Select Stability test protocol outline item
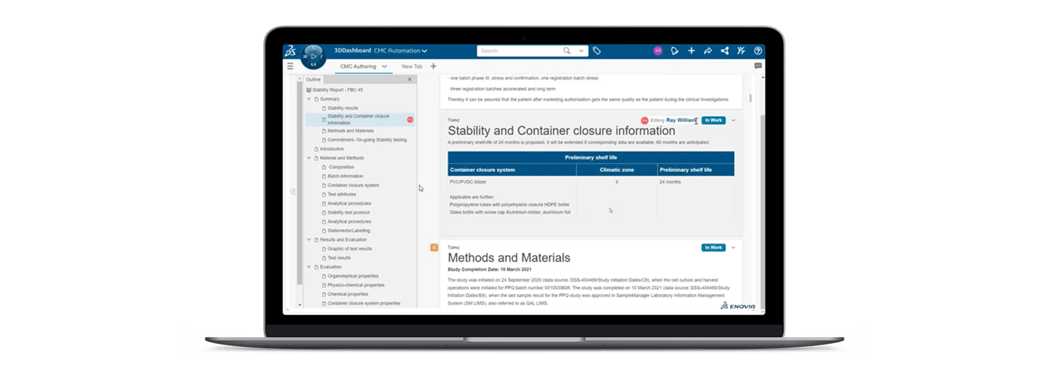Viewport: 1048px width, 382px height. (349, 213)
